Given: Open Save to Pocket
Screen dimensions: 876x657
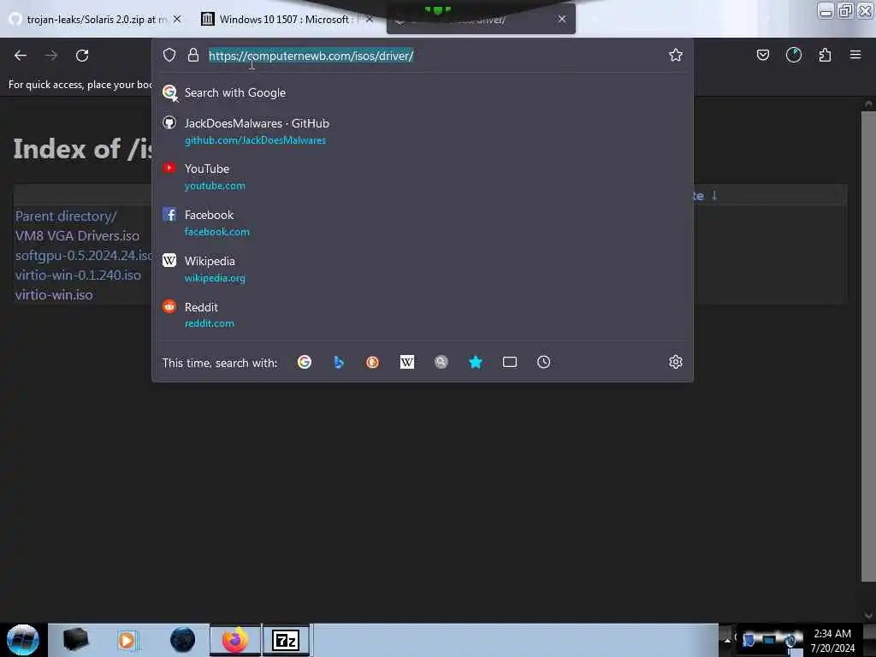Looking at the screenshot, I should [x=762, y=55].
